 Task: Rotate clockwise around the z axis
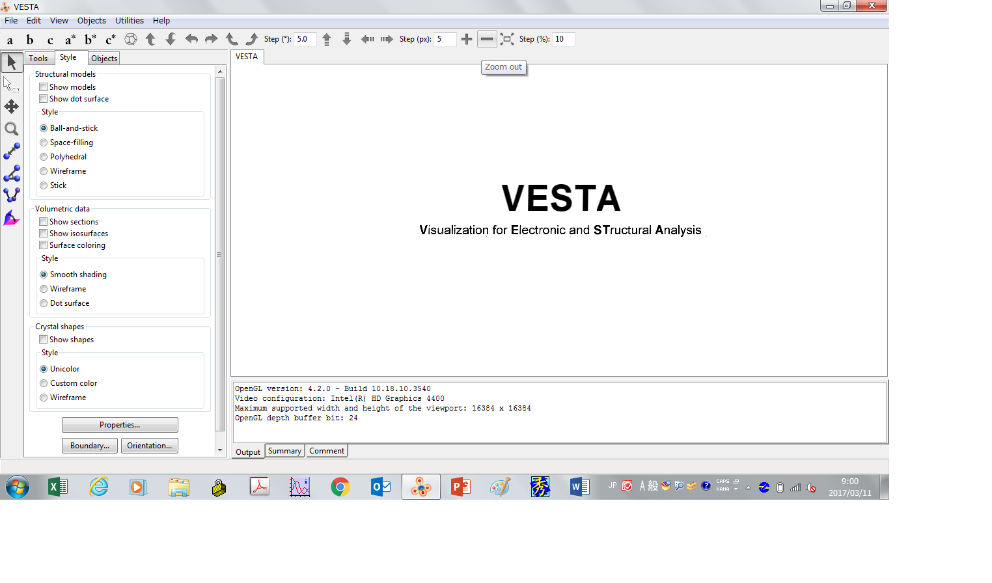pyautogui.click(x=252, y=40)
